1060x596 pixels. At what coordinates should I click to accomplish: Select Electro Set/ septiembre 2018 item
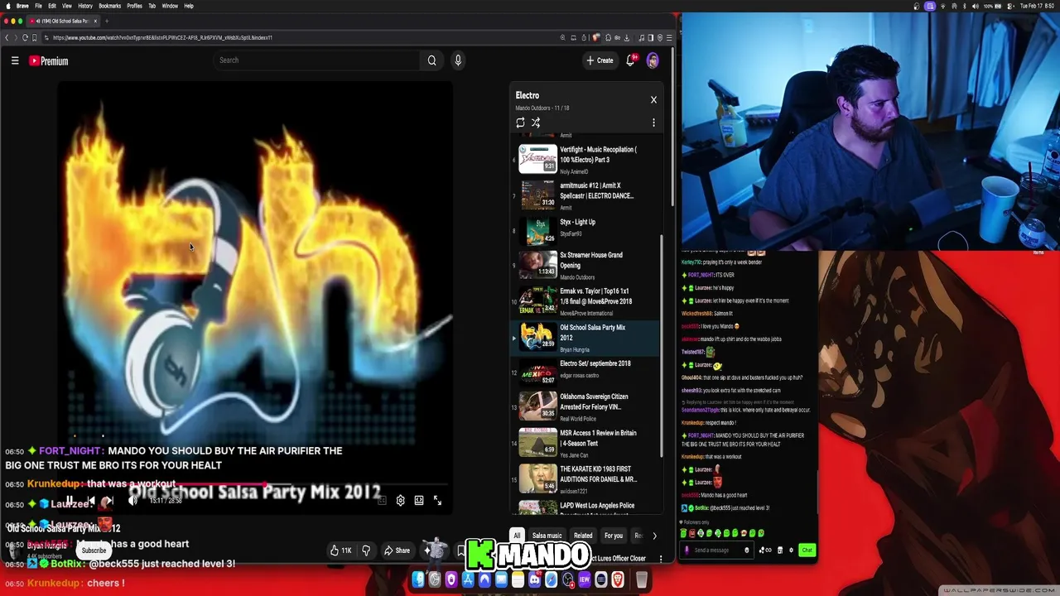(x=586, y=372)
